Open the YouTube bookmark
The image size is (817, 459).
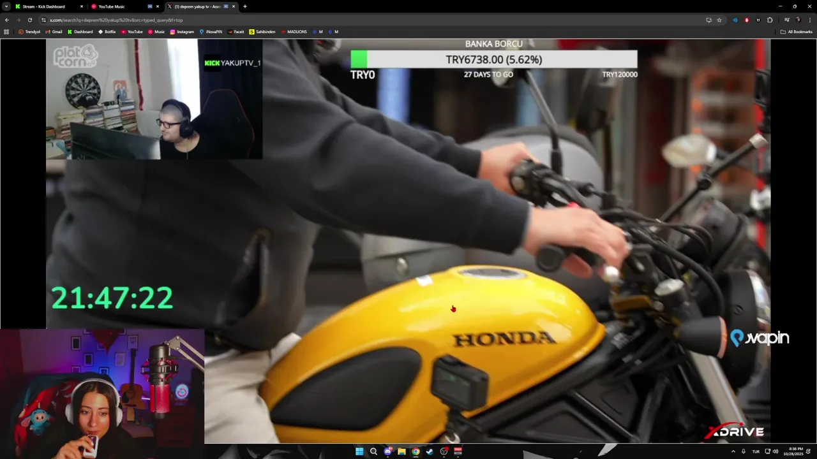coord(132,31)
